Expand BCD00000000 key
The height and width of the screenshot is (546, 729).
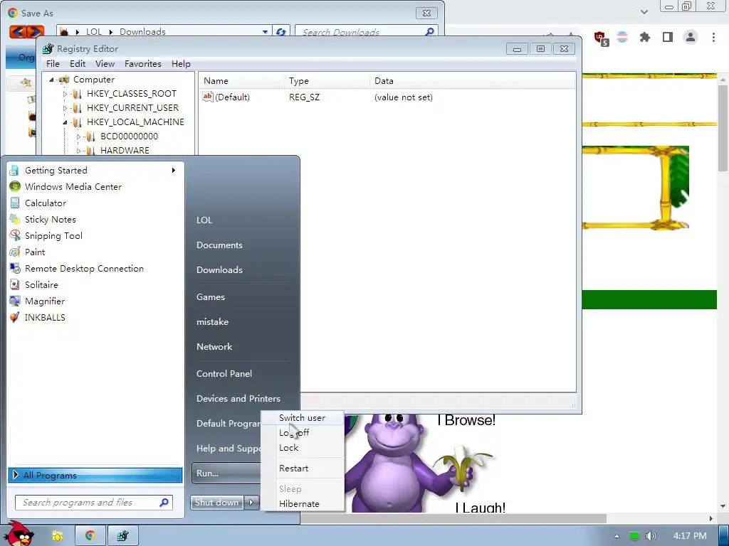(78, 136)
